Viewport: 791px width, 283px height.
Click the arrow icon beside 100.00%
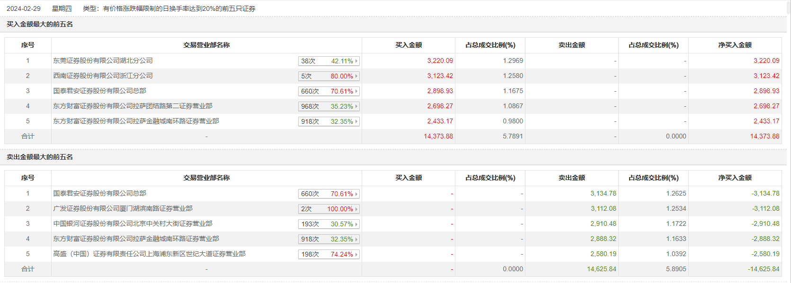(356, 209)
